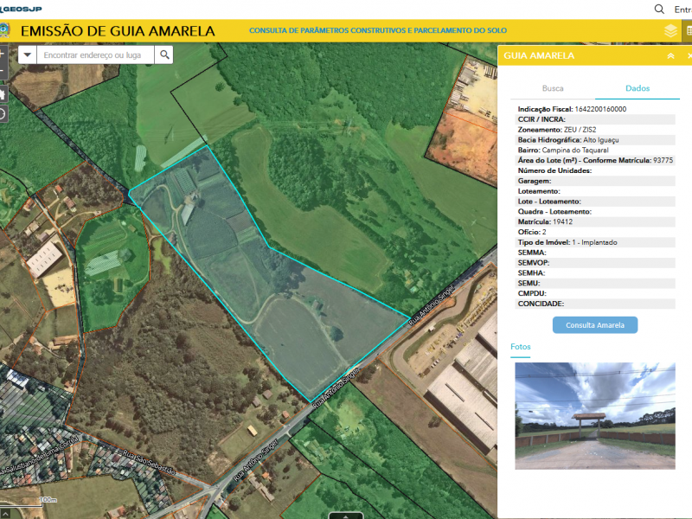The width and height of the screenshot is (692, 519).
Task: Open the attribute table grid icon
Action: [689, 31]
